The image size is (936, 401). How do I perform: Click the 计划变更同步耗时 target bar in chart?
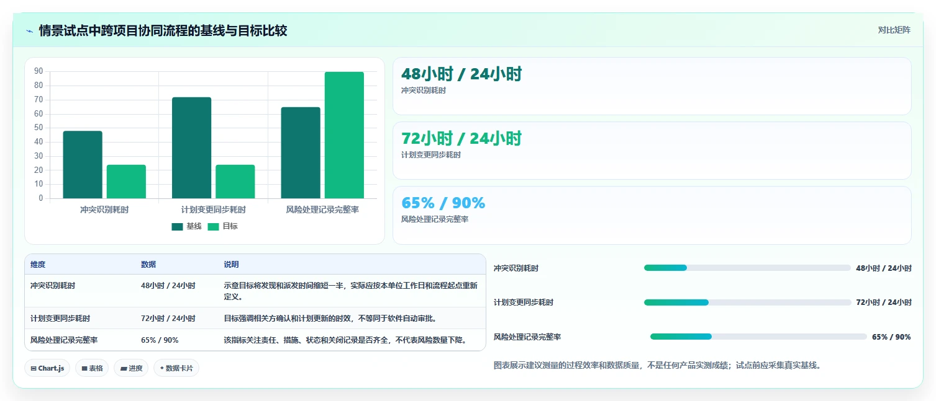point(235,182)
